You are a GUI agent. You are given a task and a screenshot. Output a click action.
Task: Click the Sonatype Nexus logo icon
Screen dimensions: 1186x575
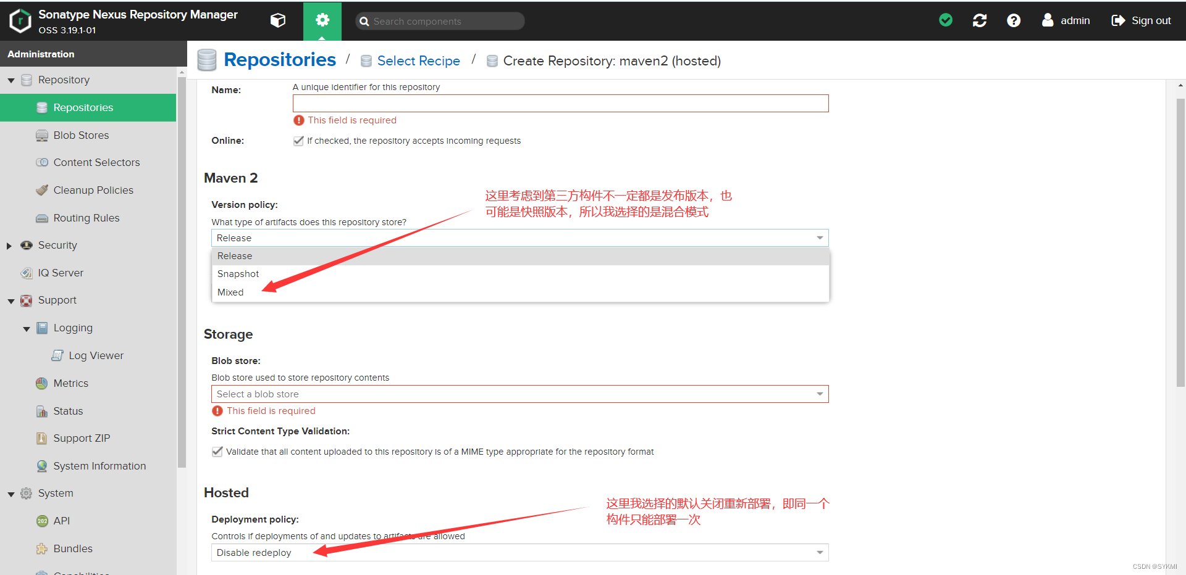pyautogui.click(x=20, y=21)
